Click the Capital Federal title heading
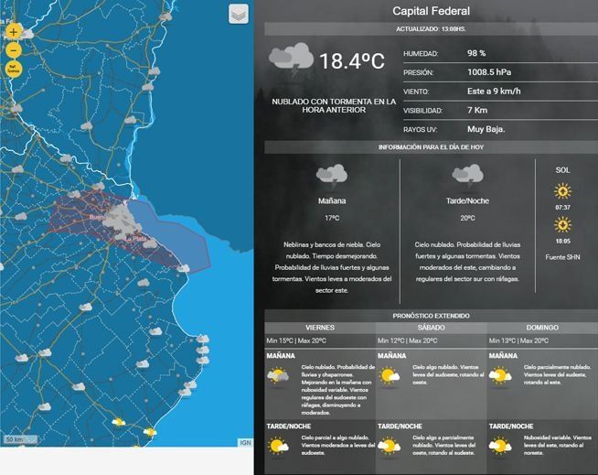The height and width of the screenshot is (475, 598). click(x=431, y=12)
